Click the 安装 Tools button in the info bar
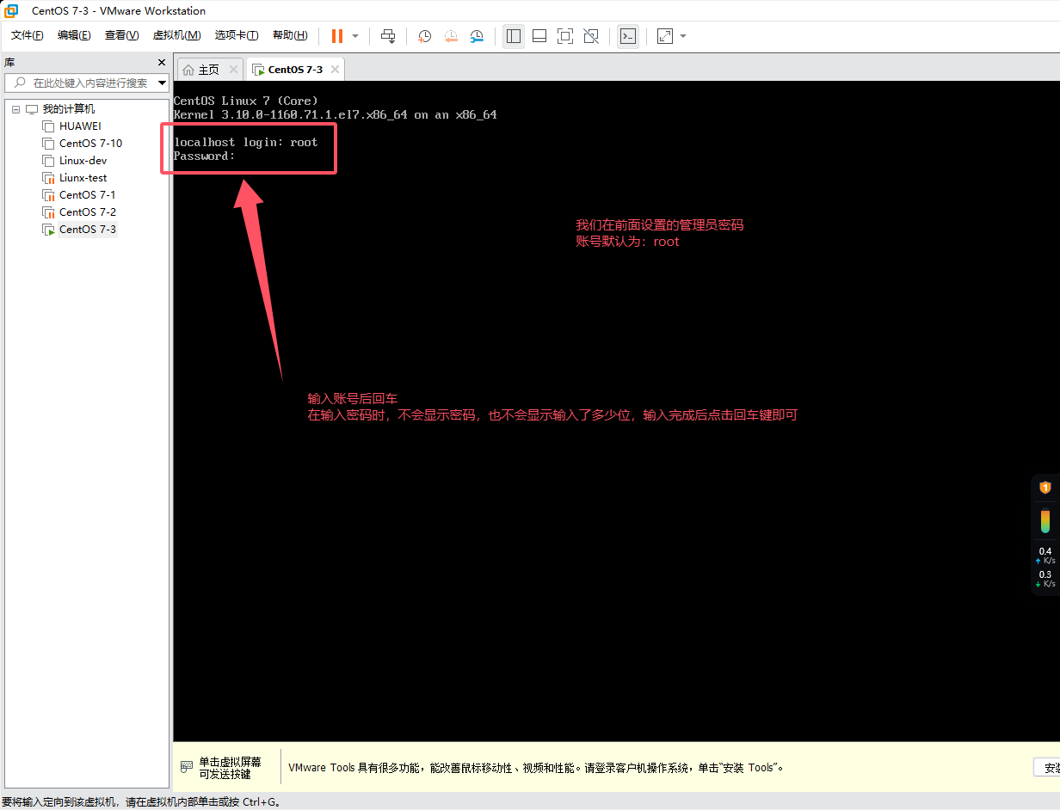This screenshot has width=1060, height=810. tap(1047, 767)
